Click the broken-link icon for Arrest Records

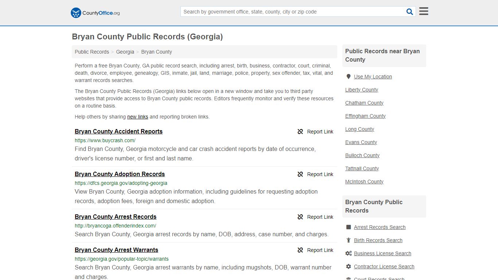300,217
